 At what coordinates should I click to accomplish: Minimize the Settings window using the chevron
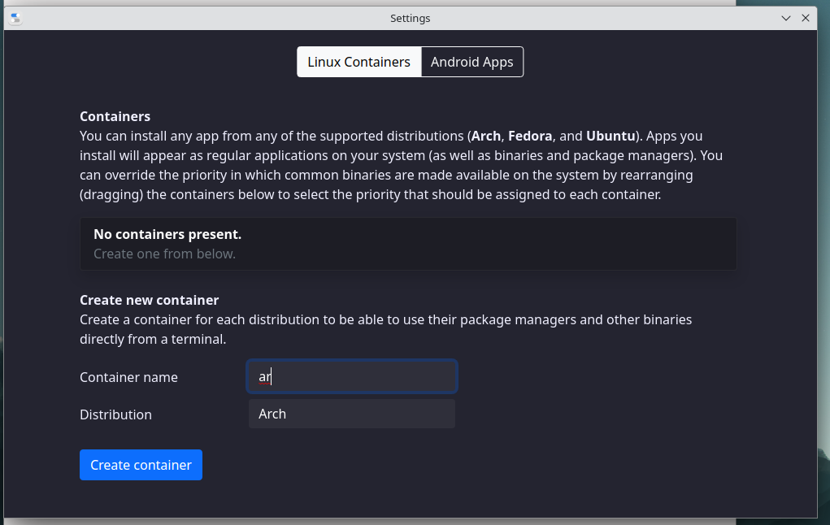click(786, 18)
